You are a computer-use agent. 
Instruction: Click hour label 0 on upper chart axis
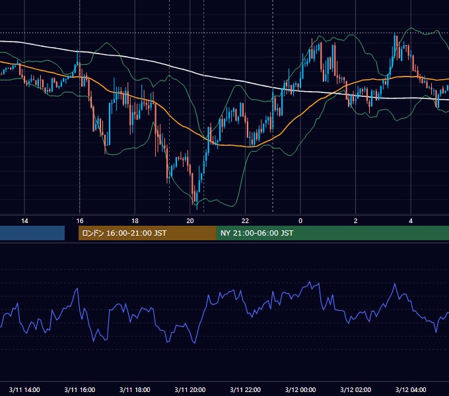pos(300,221)
